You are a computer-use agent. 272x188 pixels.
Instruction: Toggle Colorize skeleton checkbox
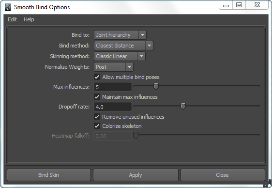pyautogui.click(x=97, y=126)
